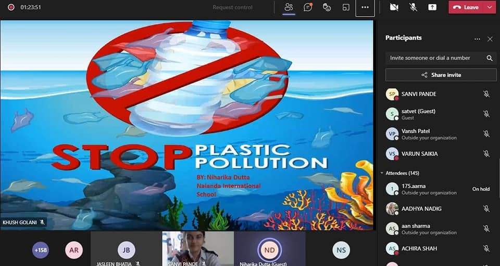This screenshot has width=500, height=266.
Task: Click the Invite someone or dial field
Action: 441,58
